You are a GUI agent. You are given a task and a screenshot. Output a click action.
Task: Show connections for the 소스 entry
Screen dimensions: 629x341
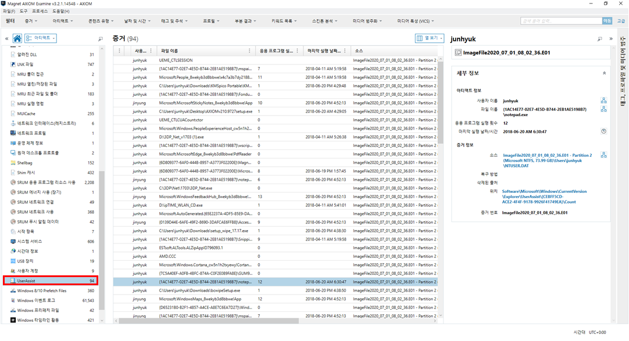click(x=604, y=155)
